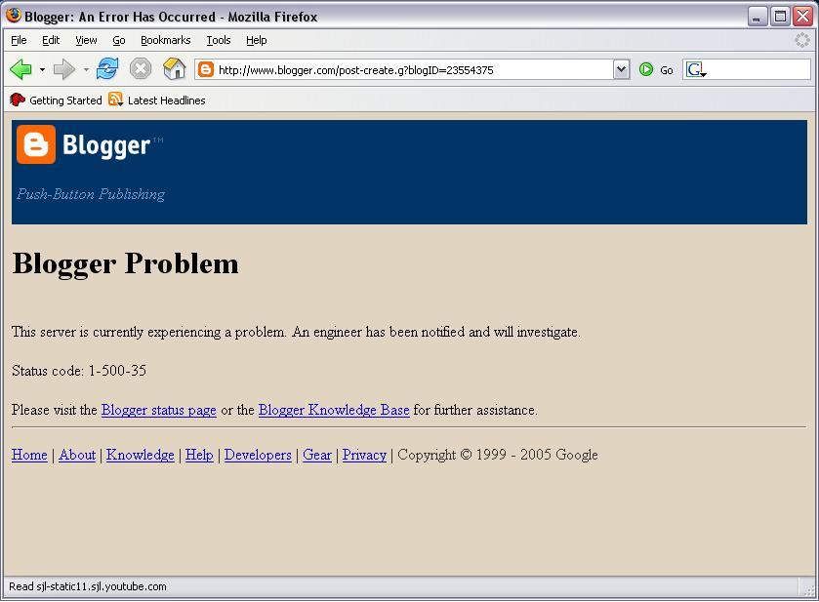Follow the Help footer link
819x602 pixels.
click(x=199, y=456)
